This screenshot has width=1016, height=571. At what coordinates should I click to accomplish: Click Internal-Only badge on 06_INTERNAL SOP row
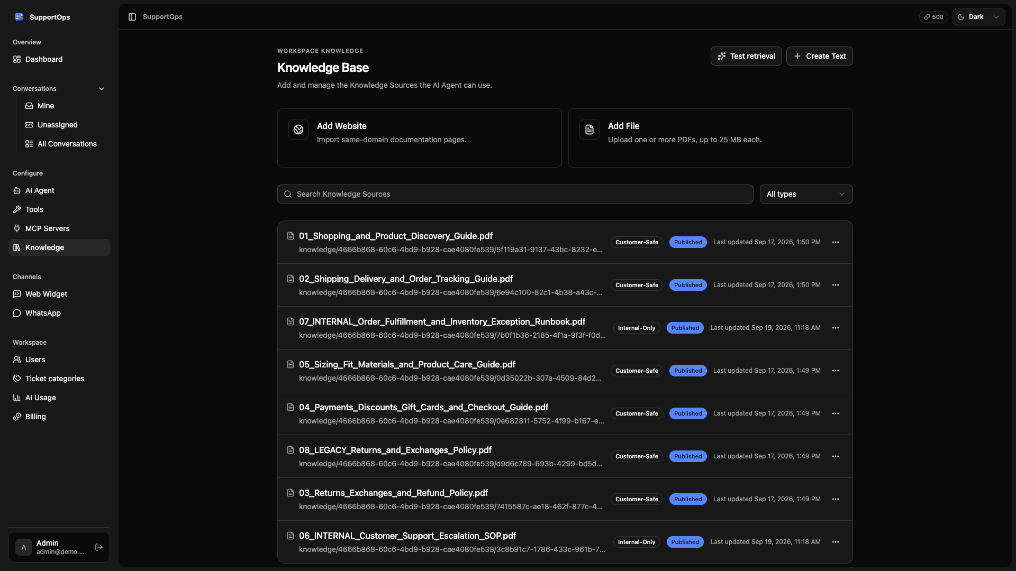pos(637,542)
